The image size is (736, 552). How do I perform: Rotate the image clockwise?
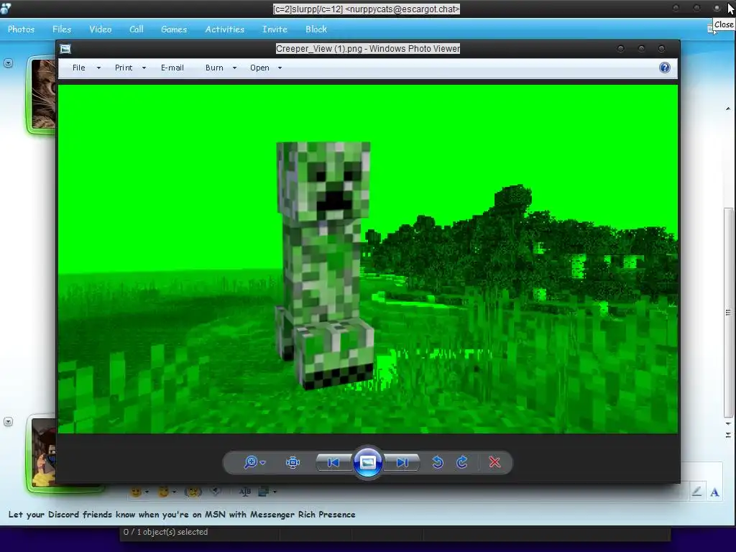click(x=462, y=462)
